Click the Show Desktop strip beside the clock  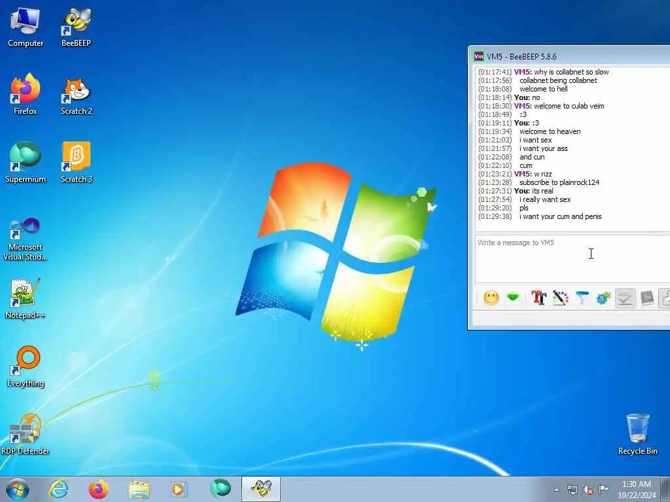(x=665, y=489)
